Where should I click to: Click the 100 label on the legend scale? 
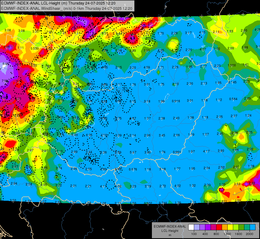[x=194, y=234]
